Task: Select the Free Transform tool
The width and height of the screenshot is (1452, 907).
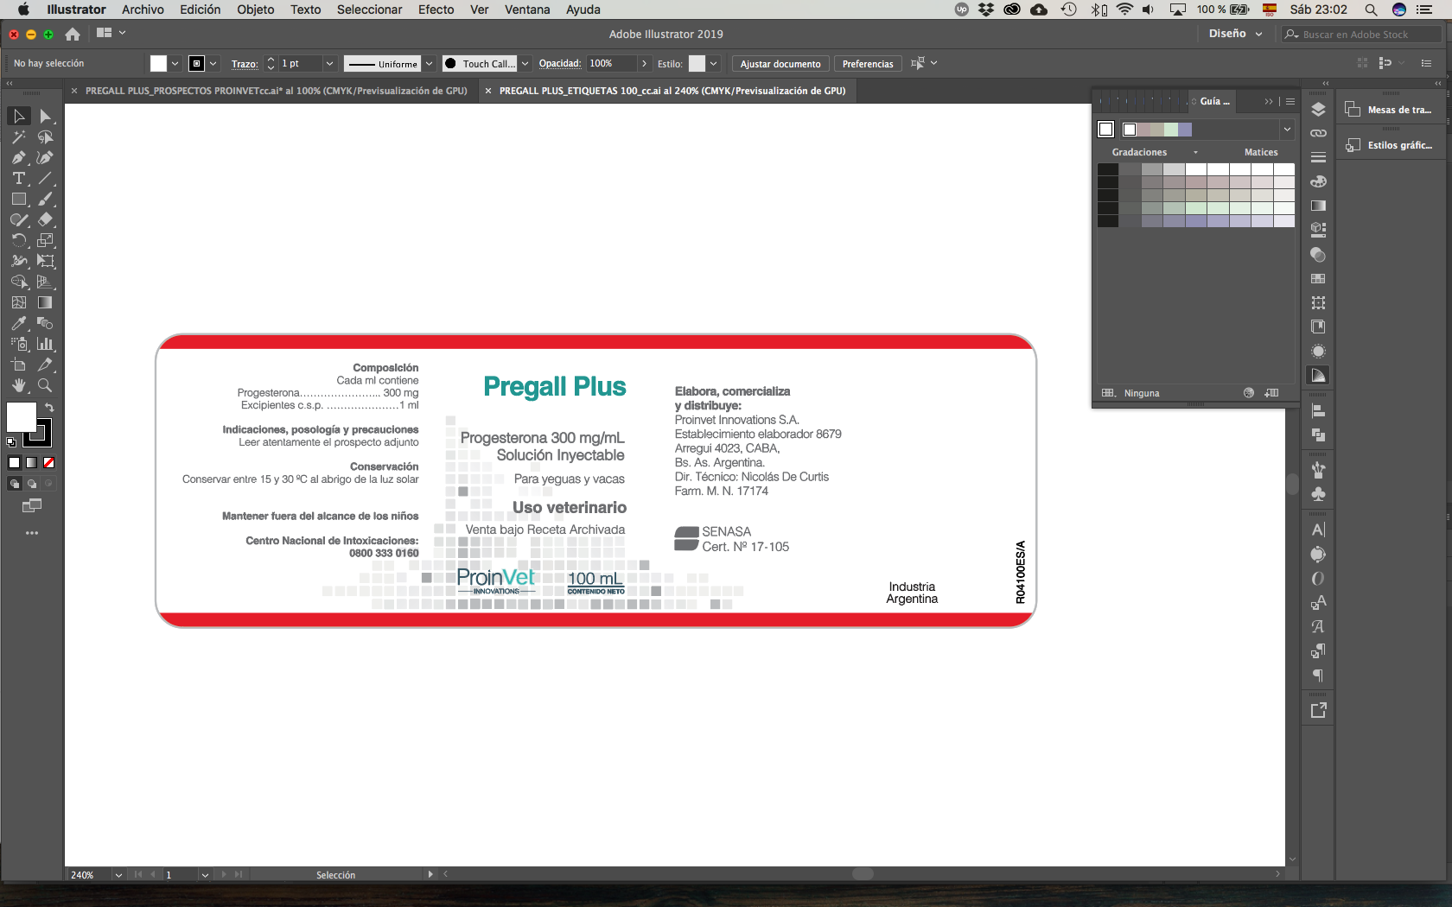Action: click(x=45, y=261)
